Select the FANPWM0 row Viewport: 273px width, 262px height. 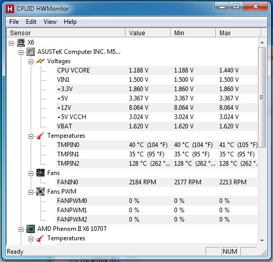coord(157,201)
